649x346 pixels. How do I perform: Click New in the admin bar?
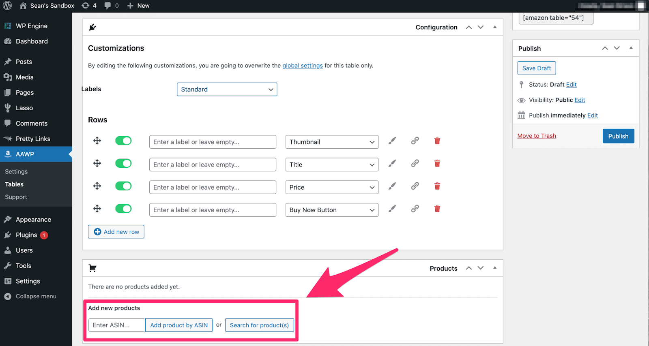coord(138,6)
